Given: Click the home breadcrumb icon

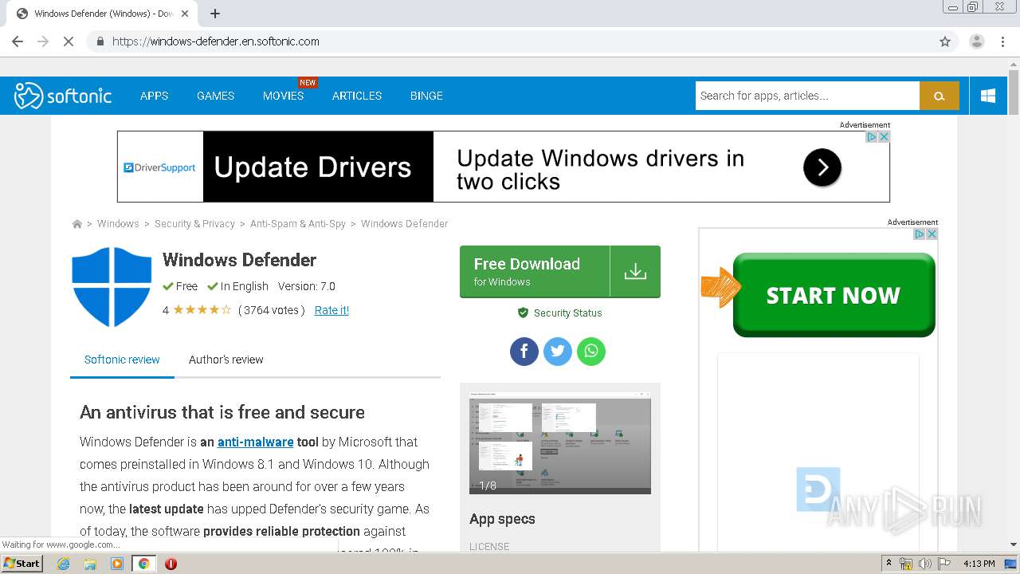Looking at the screenshot, I should coord(77,224).
